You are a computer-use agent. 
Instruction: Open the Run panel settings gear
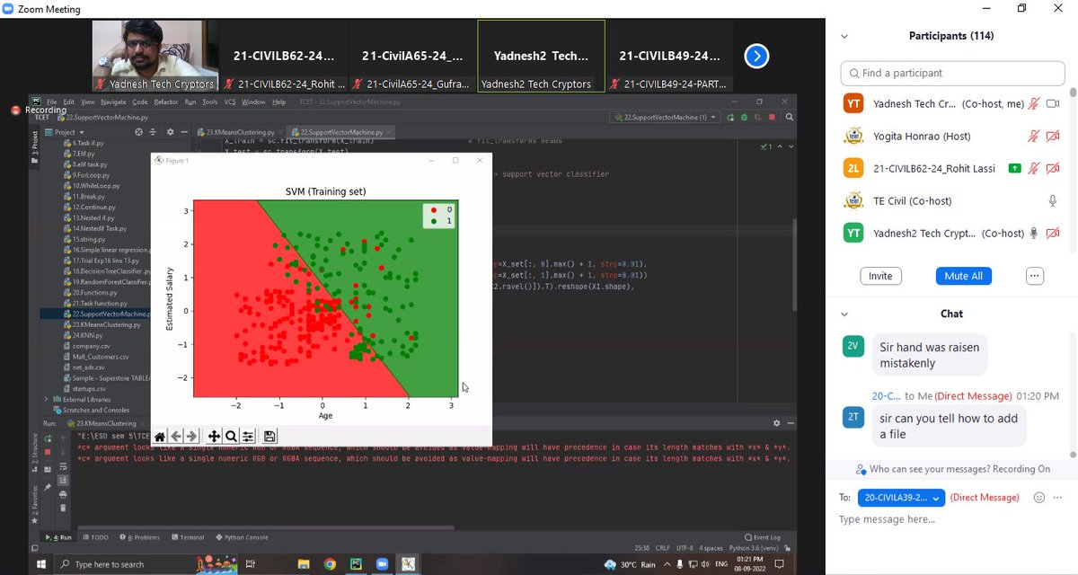coord(777,422)
